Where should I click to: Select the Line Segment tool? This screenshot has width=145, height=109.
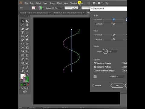(27, 33)
